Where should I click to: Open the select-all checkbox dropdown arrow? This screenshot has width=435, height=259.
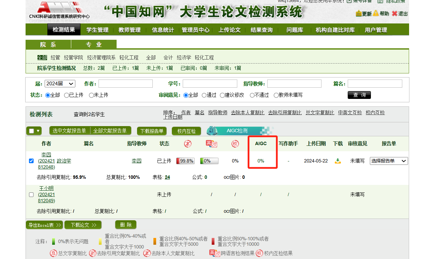click(38, 131)
